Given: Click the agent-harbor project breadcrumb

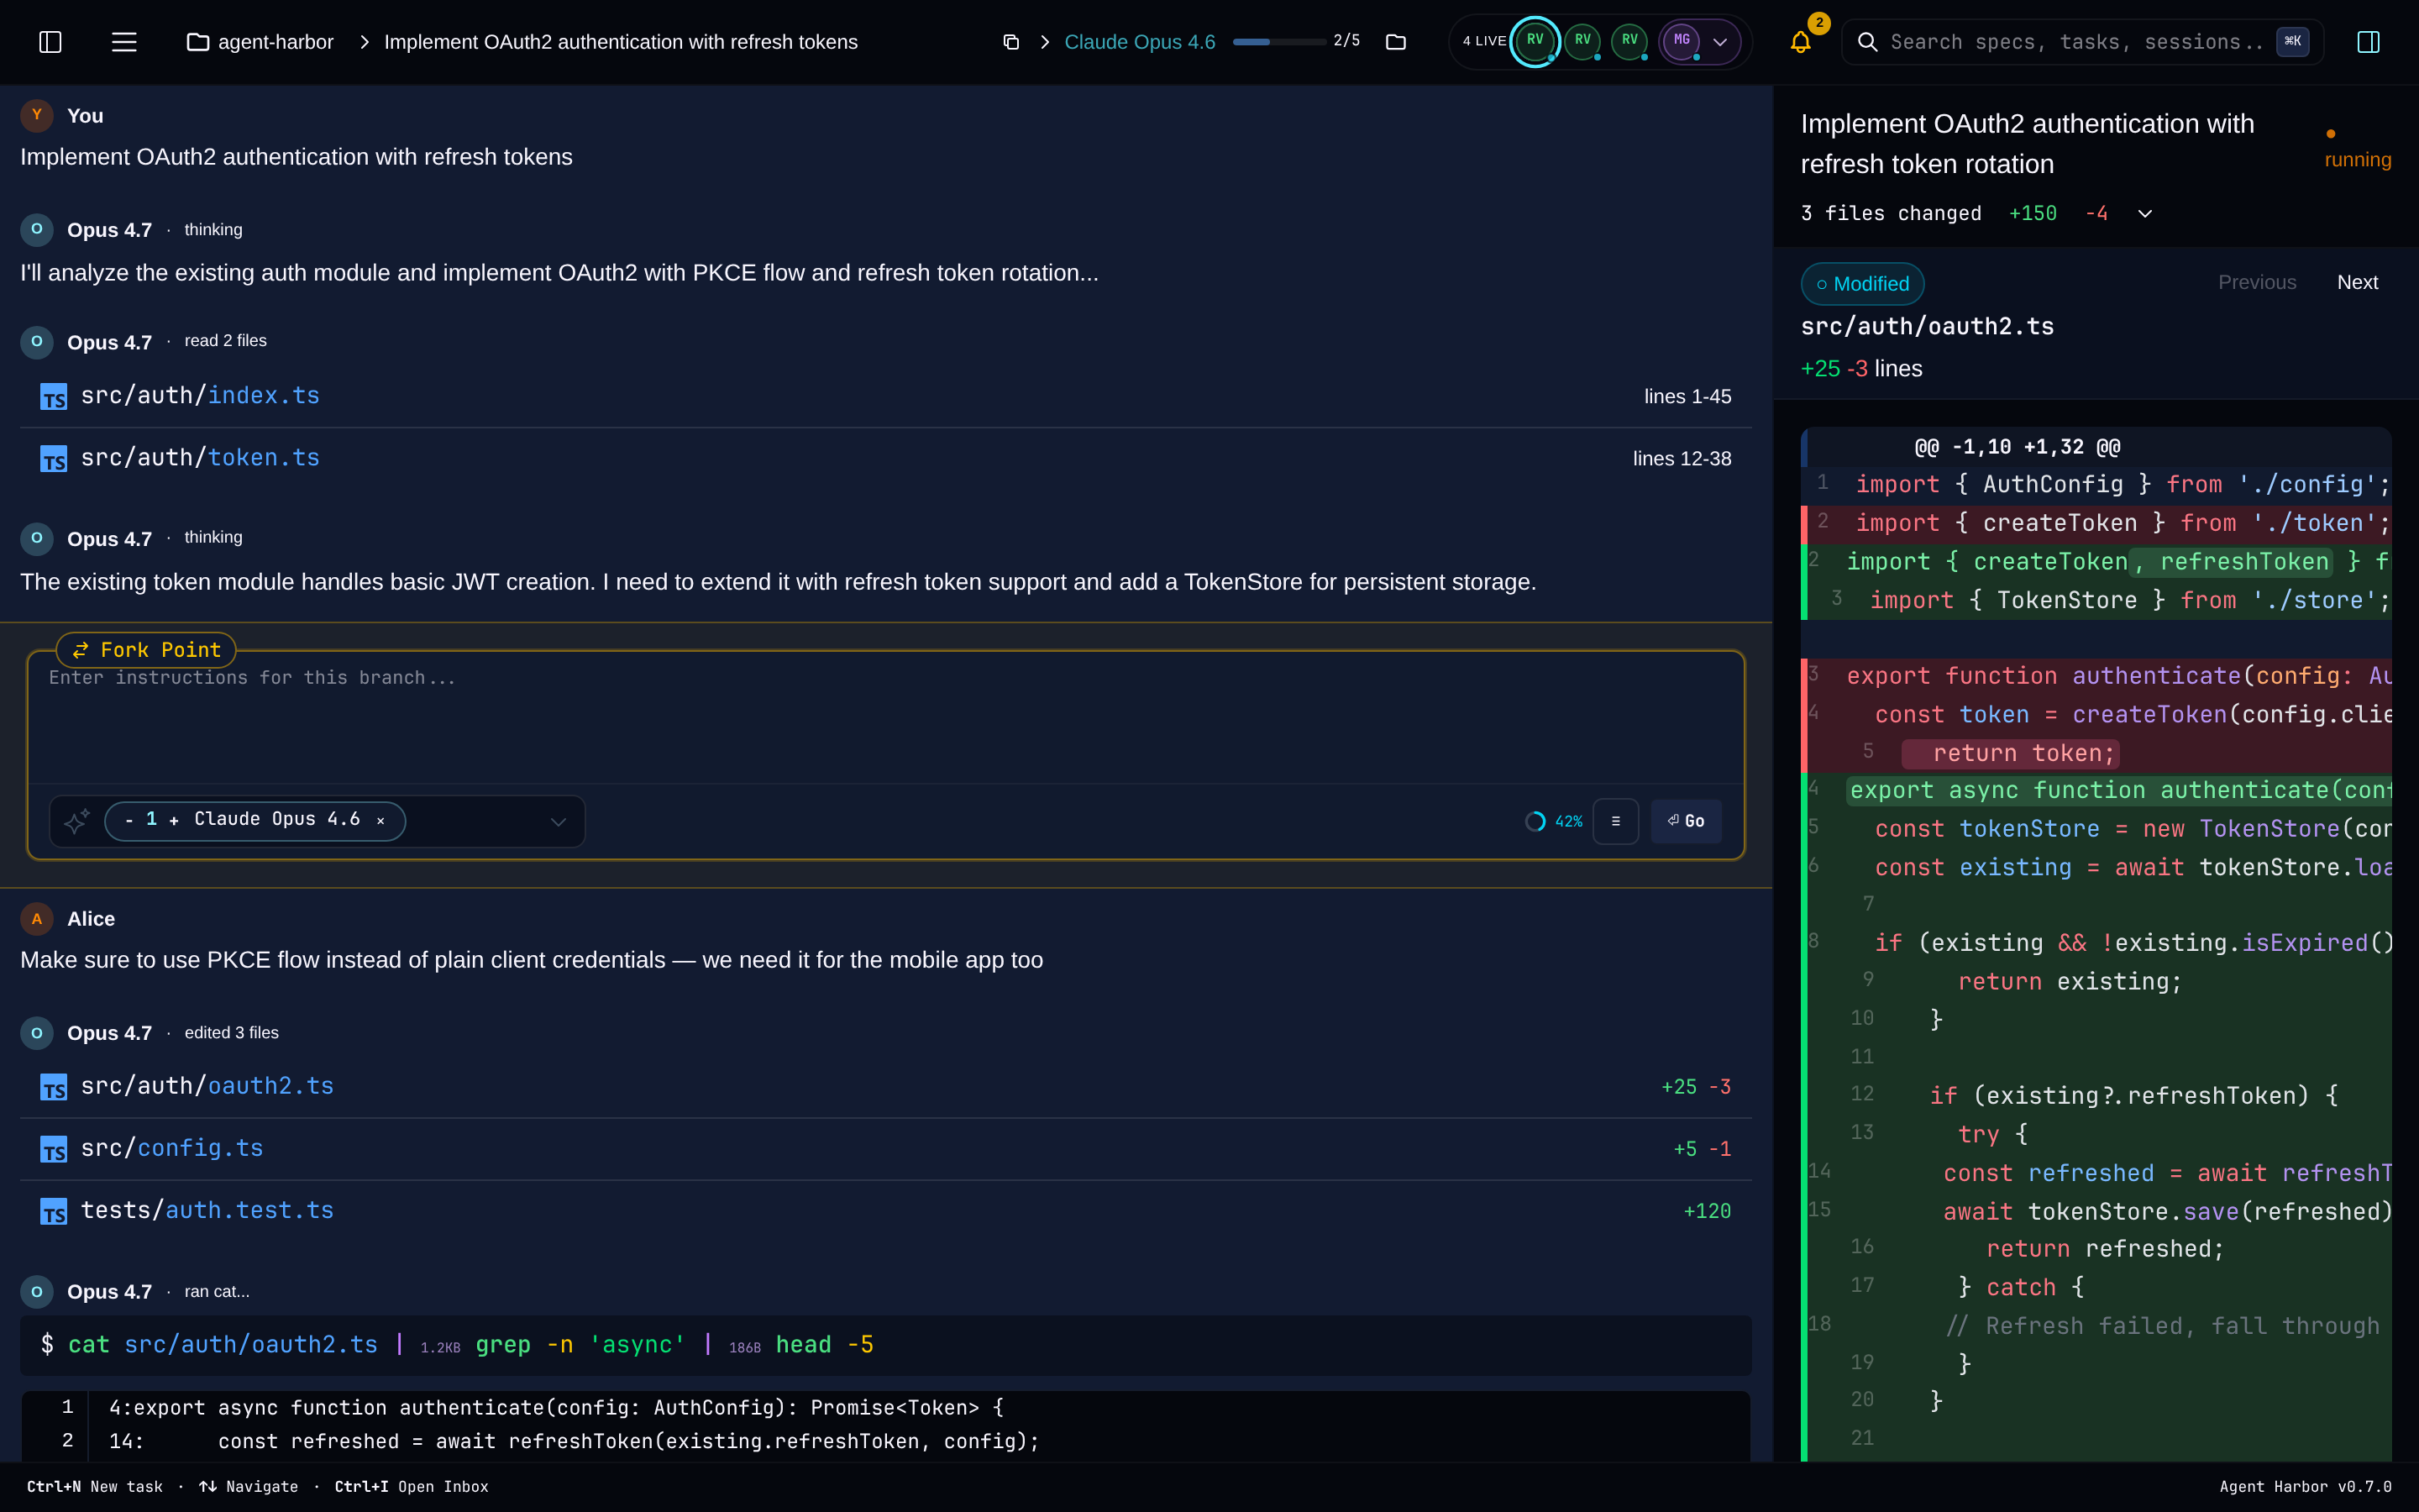Looking at the screenshot, I should pos(261,42).
